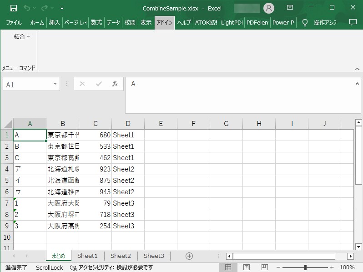Select cell containing ウ in column A
The image size is (363, 272).
pos(30,192)
